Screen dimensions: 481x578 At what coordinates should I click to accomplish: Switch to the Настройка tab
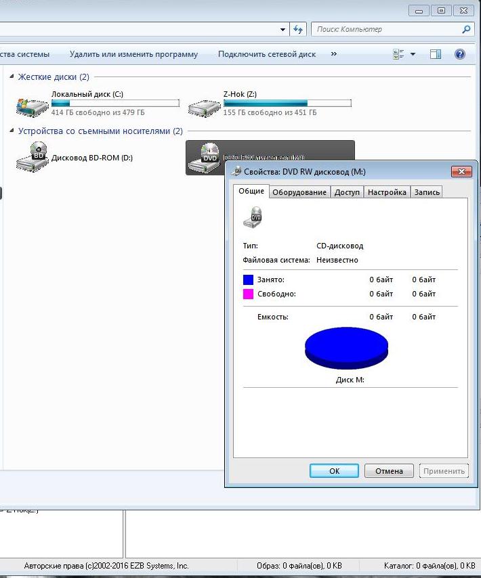pyautogui.click(x=387, y=192)
